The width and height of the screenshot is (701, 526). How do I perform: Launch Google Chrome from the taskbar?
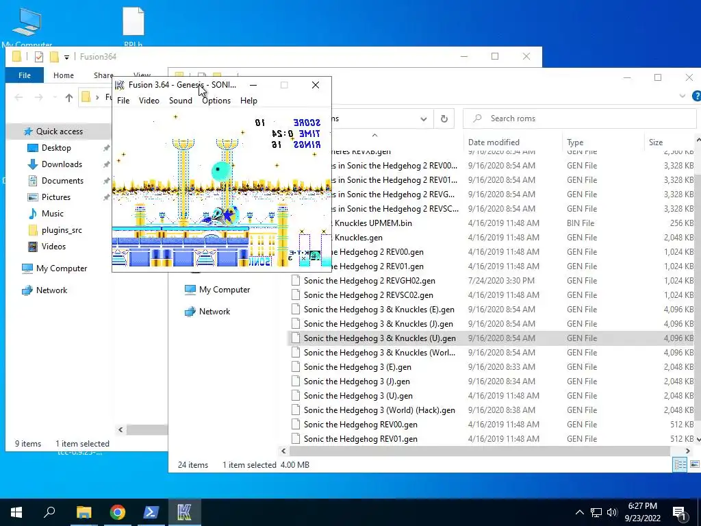(118, 512)
